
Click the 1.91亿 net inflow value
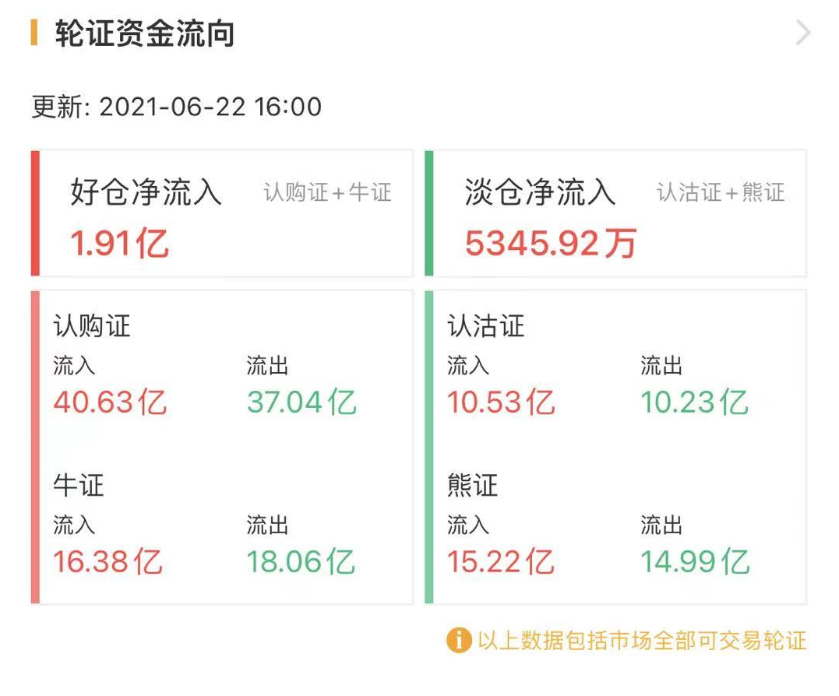pos(120,244)
